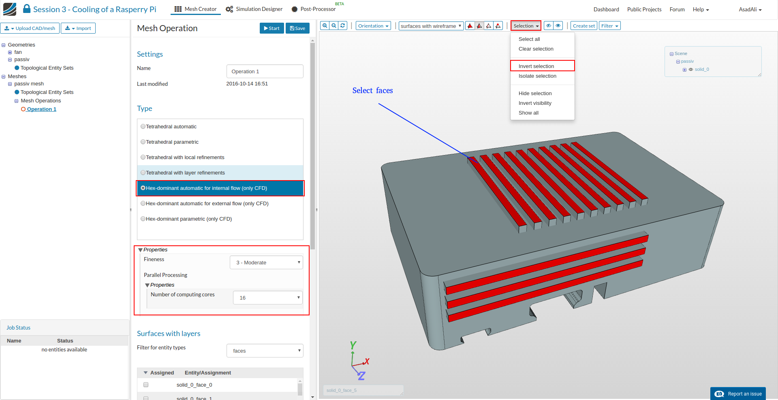Click the zoom in magnifier icon

[x=325, y=26]
